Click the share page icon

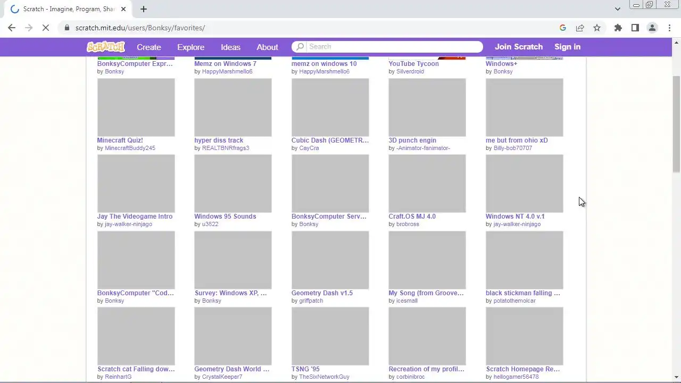pyautogui.click(x=580, y=28)
